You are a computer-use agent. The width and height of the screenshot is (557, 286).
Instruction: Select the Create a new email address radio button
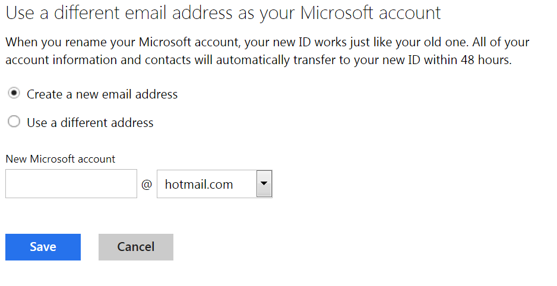pyautogui.click(x=14, y=94)
